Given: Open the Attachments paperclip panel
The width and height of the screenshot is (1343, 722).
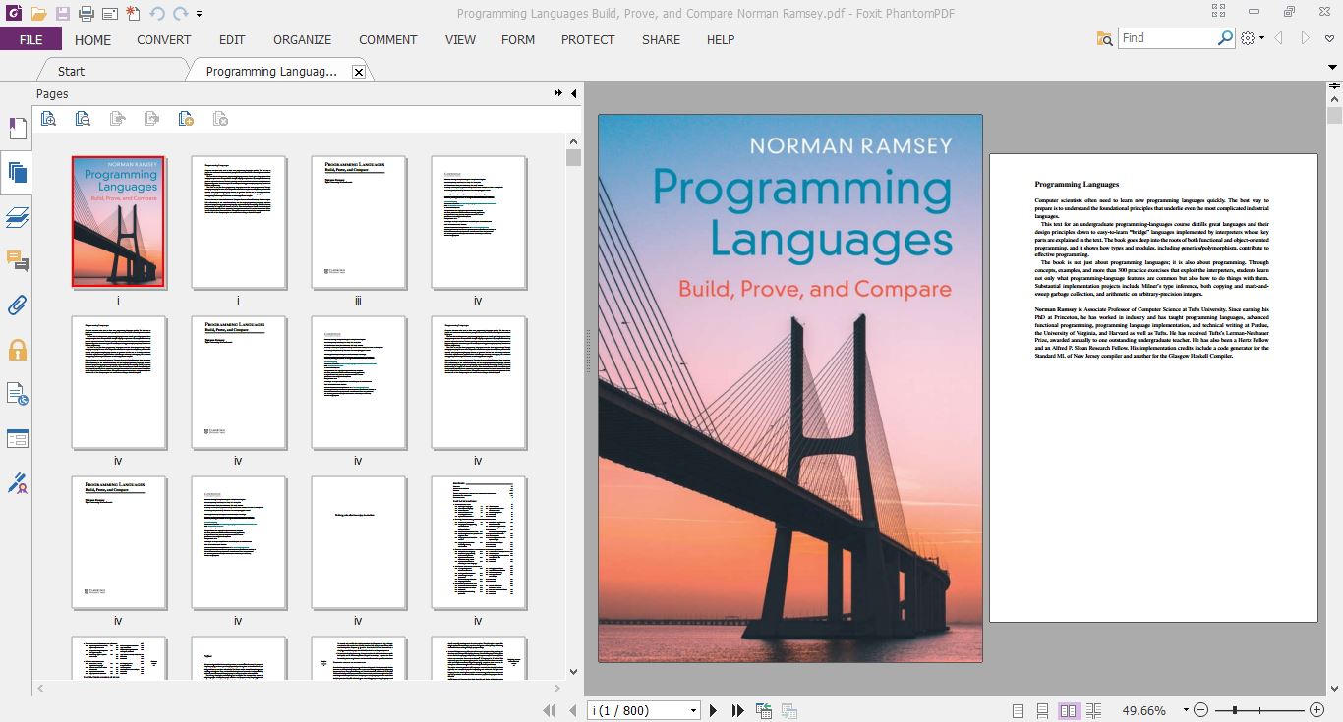Looking at the screenshot, I should [x=17, y=305].
